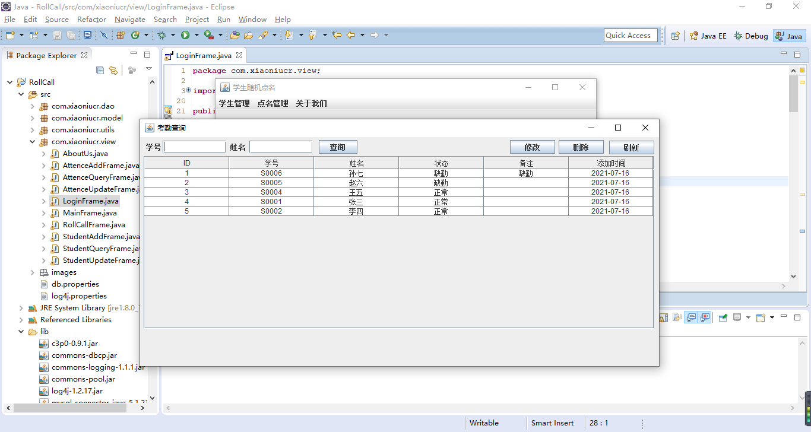Select db.properties in Package Explorer
Screen dimensions: 811x432
(x=75, y=284)
